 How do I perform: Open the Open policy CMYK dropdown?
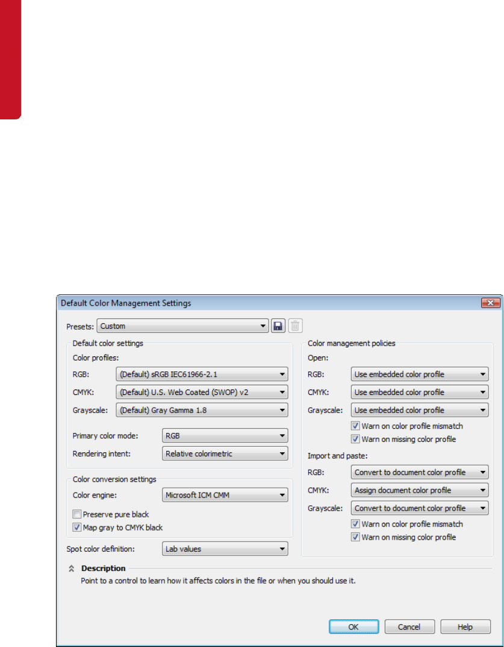coord(420,393)
